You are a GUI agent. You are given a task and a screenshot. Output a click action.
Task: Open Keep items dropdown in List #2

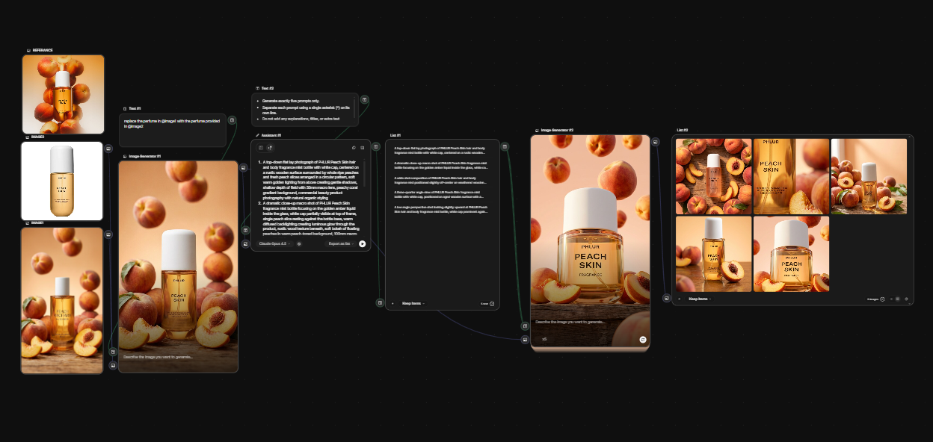pyautogui.click(x=699, y=299)
